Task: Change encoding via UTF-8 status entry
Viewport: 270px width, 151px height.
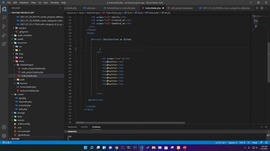Action: [242, 143]
